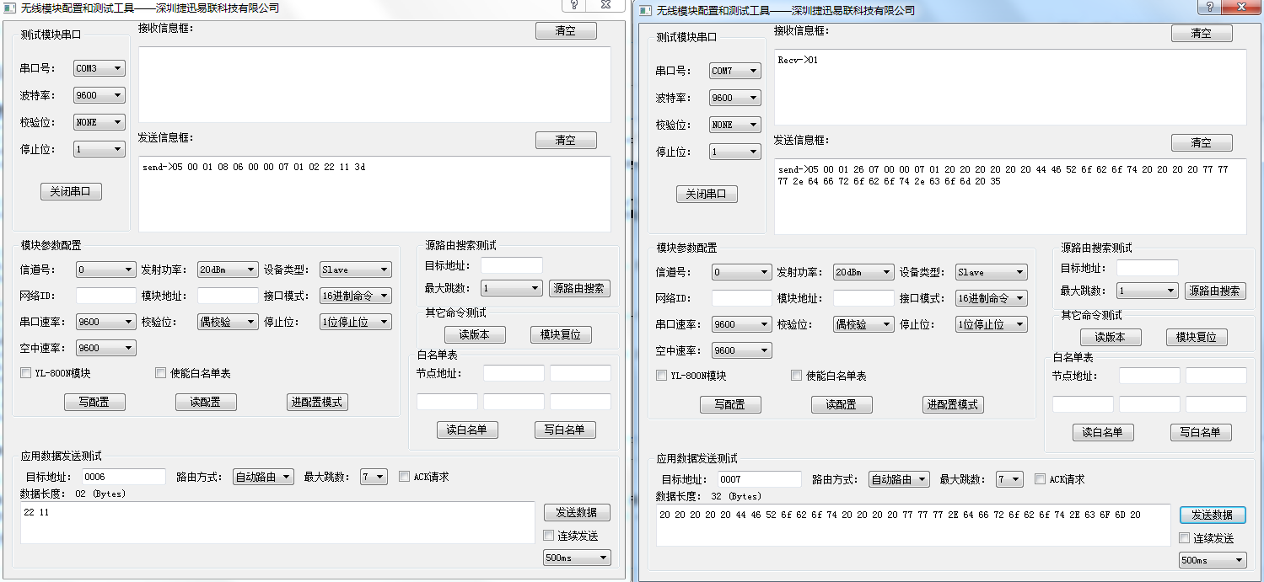Click 源路由 目标地址 field in right window
The height and width of the screenshot is (582, 1264).
[1148, 268]
